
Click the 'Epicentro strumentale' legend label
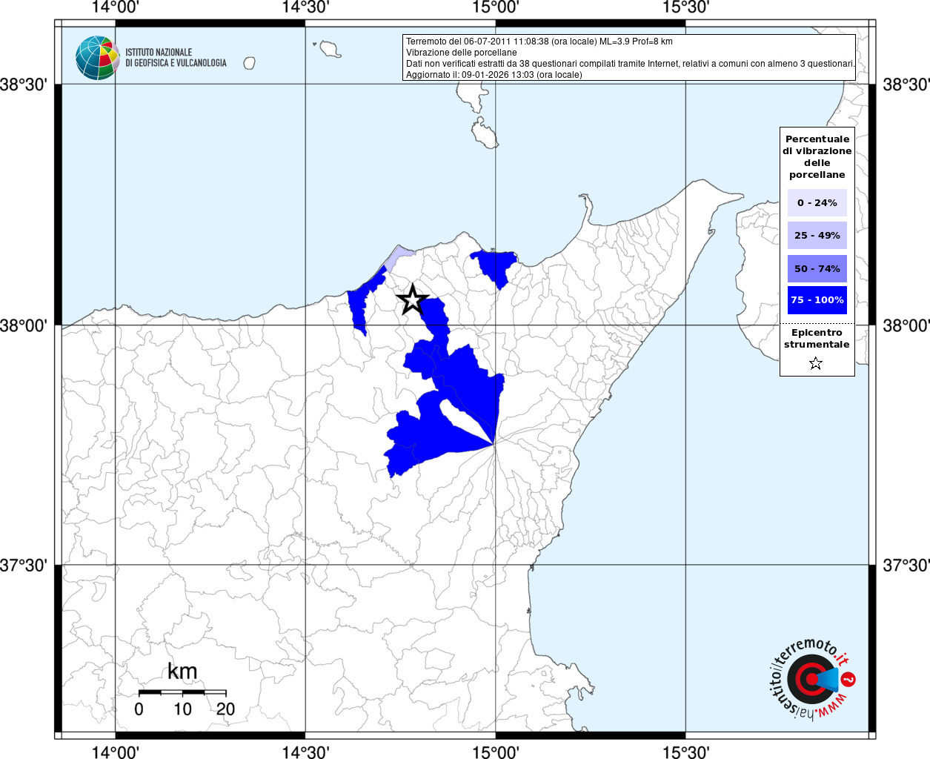click(817, 338)
